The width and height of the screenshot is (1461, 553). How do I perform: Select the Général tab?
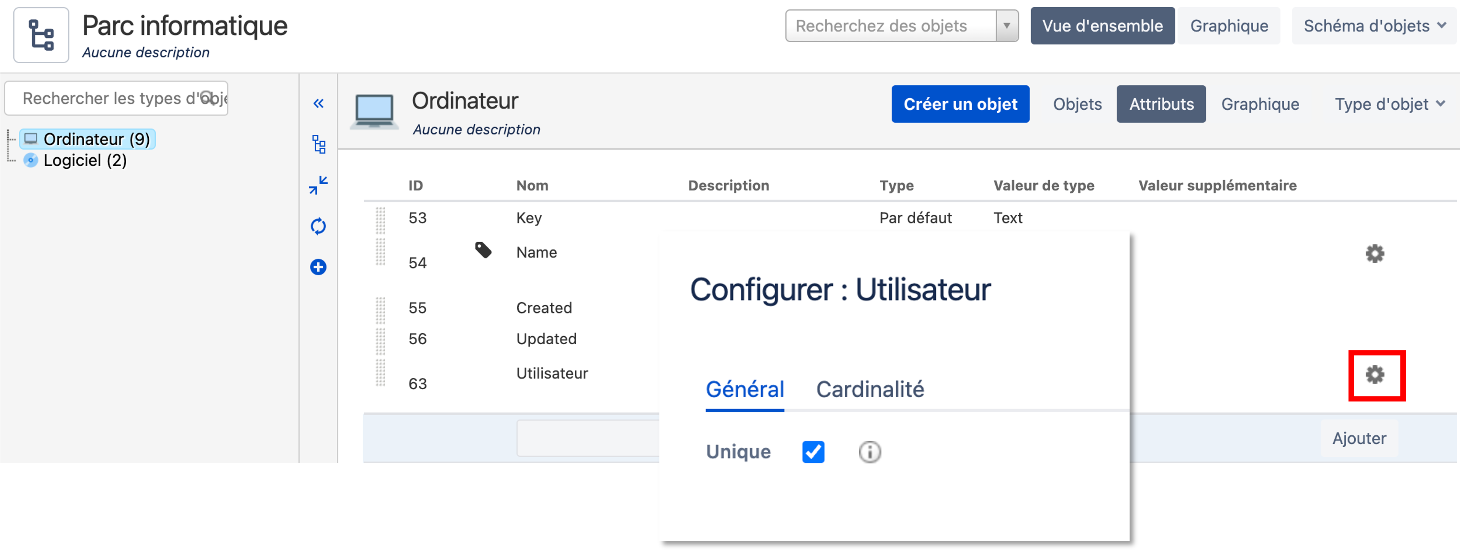745,389
